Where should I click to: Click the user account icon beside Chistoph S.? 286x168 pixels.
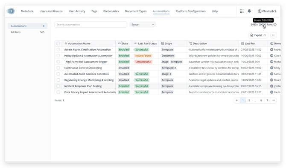[x=260, y=11]
